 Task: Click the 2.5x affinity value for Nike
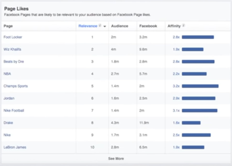click(x=176, y=135)
